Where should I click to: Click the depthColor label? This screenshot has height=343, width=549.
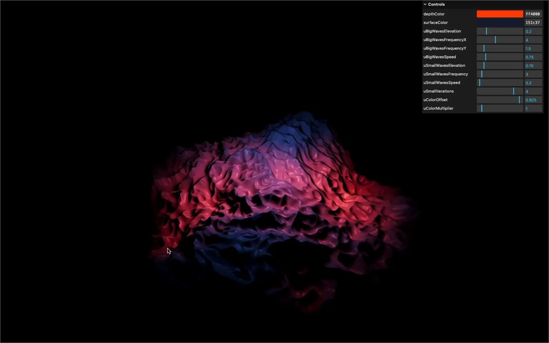pos(434,14)
